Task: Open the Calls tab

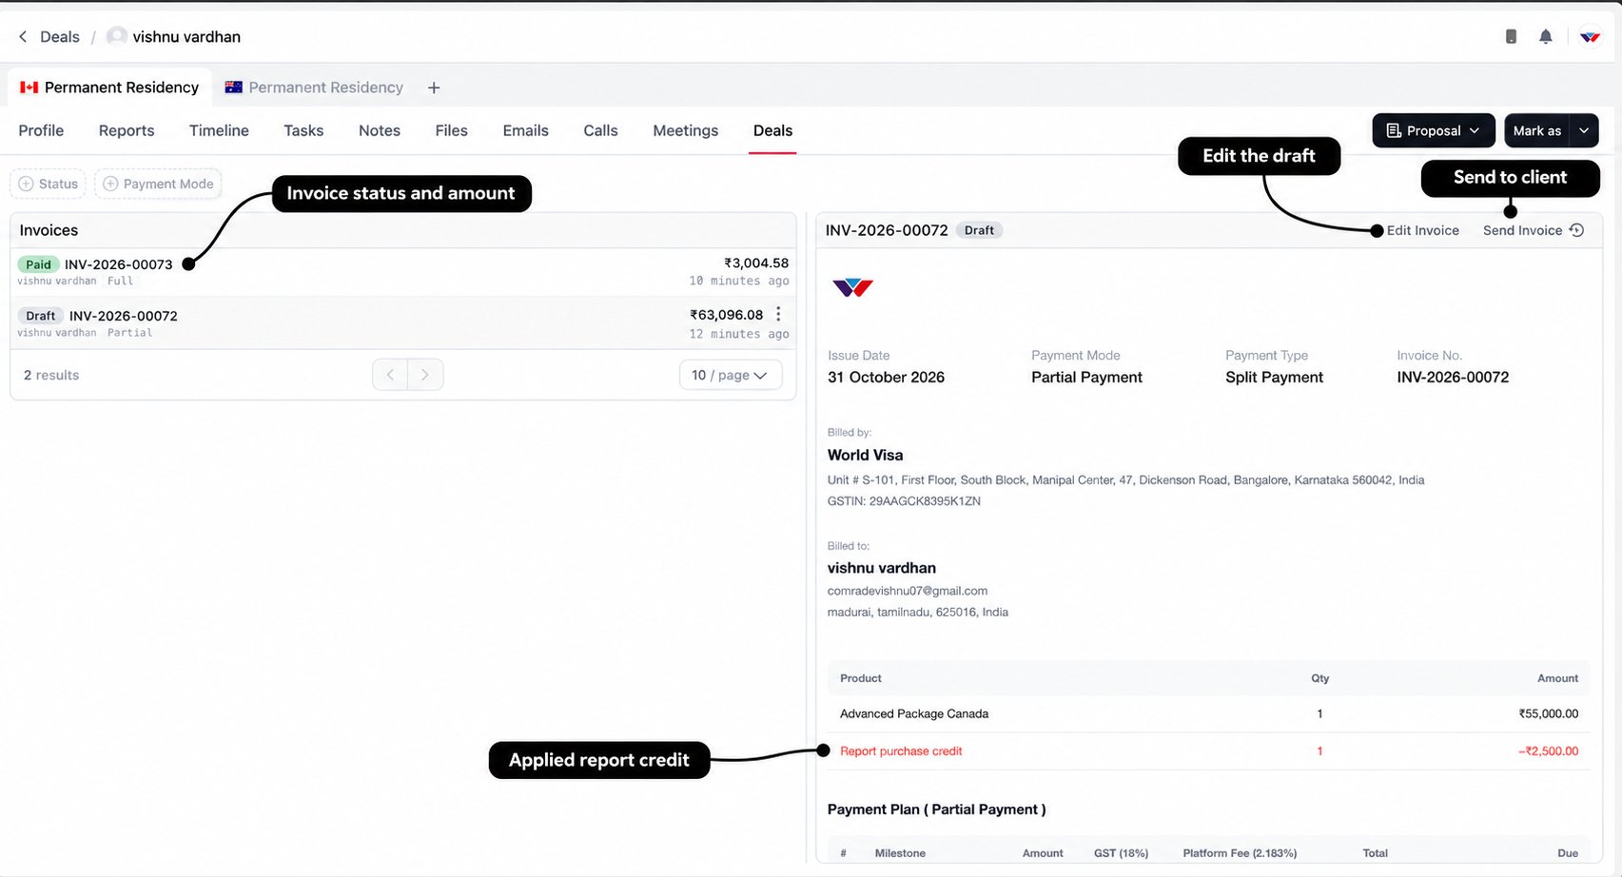Action: coord(600,130)
